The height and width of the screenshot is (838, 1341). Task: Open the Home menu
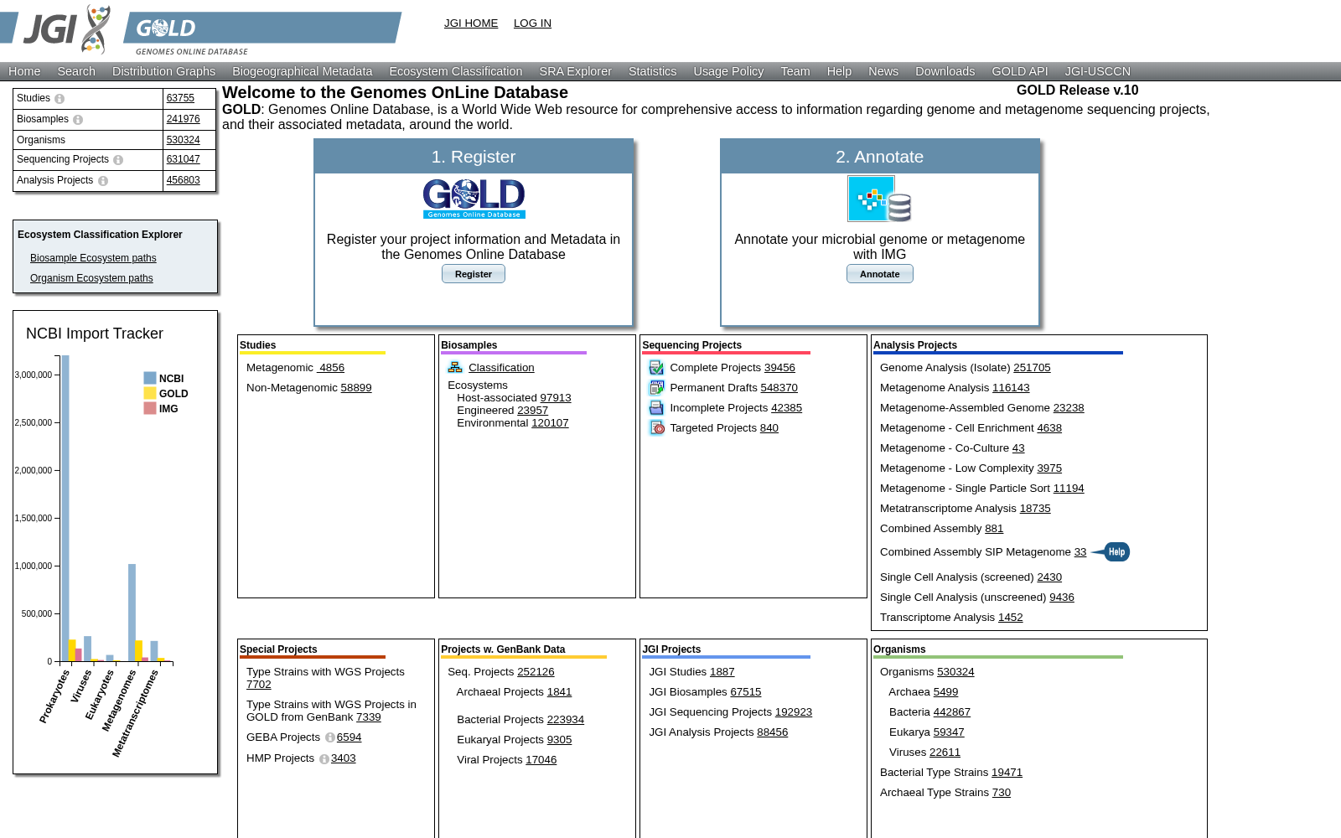tap(24, 71)
